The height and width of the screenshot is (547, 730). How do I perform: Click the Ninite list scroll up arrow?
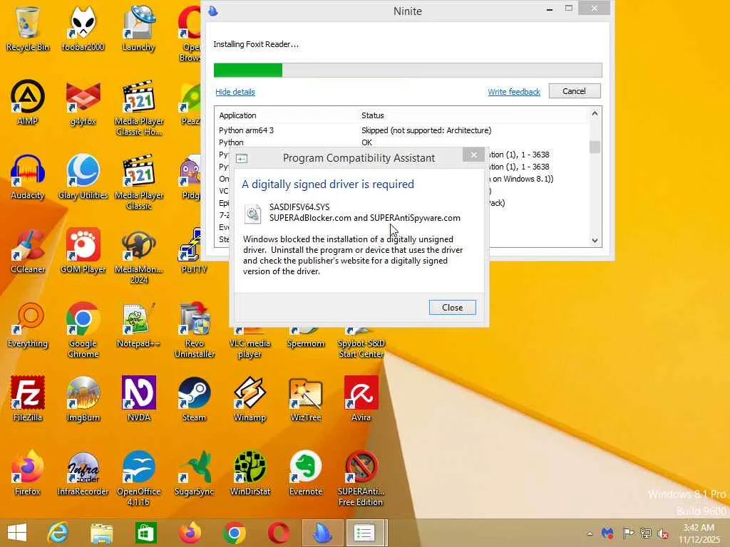pyautogui.click(x=595, y=113)
